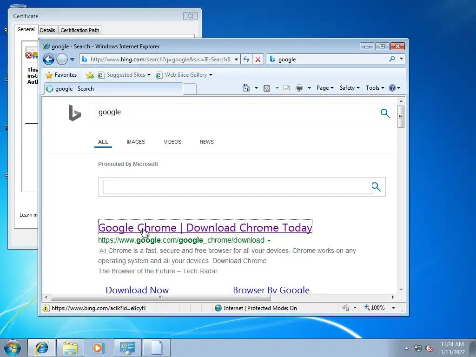Open Web Slice Gallery in favorites bar
Image resolution: width=476 pixels, height=357 pixels.
tap(184, 75)
